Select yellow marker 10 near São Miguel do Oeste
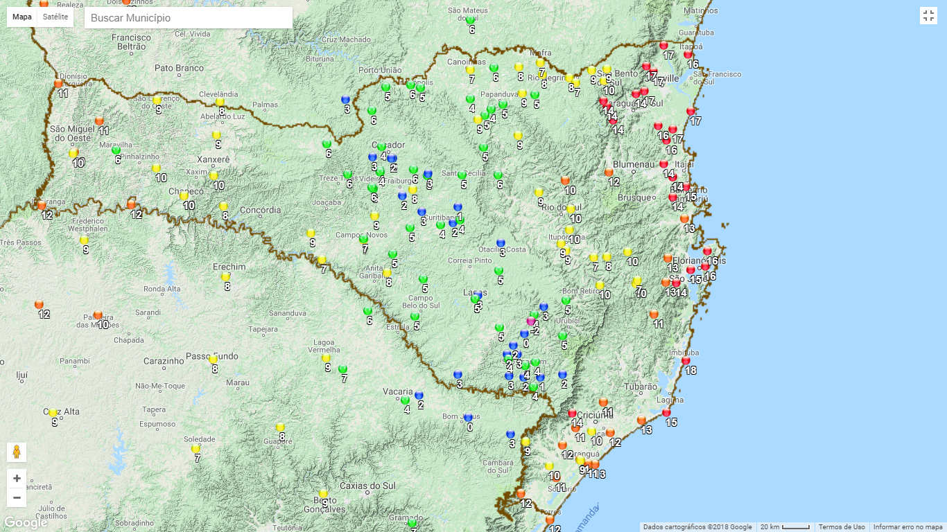 (73, 153)
